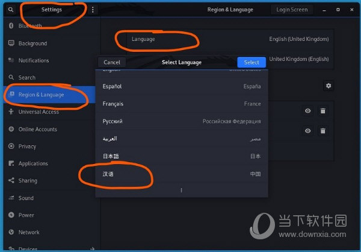Click lower eye icon to preview layout
Screen dimensions: 361x252
(308, 131)
